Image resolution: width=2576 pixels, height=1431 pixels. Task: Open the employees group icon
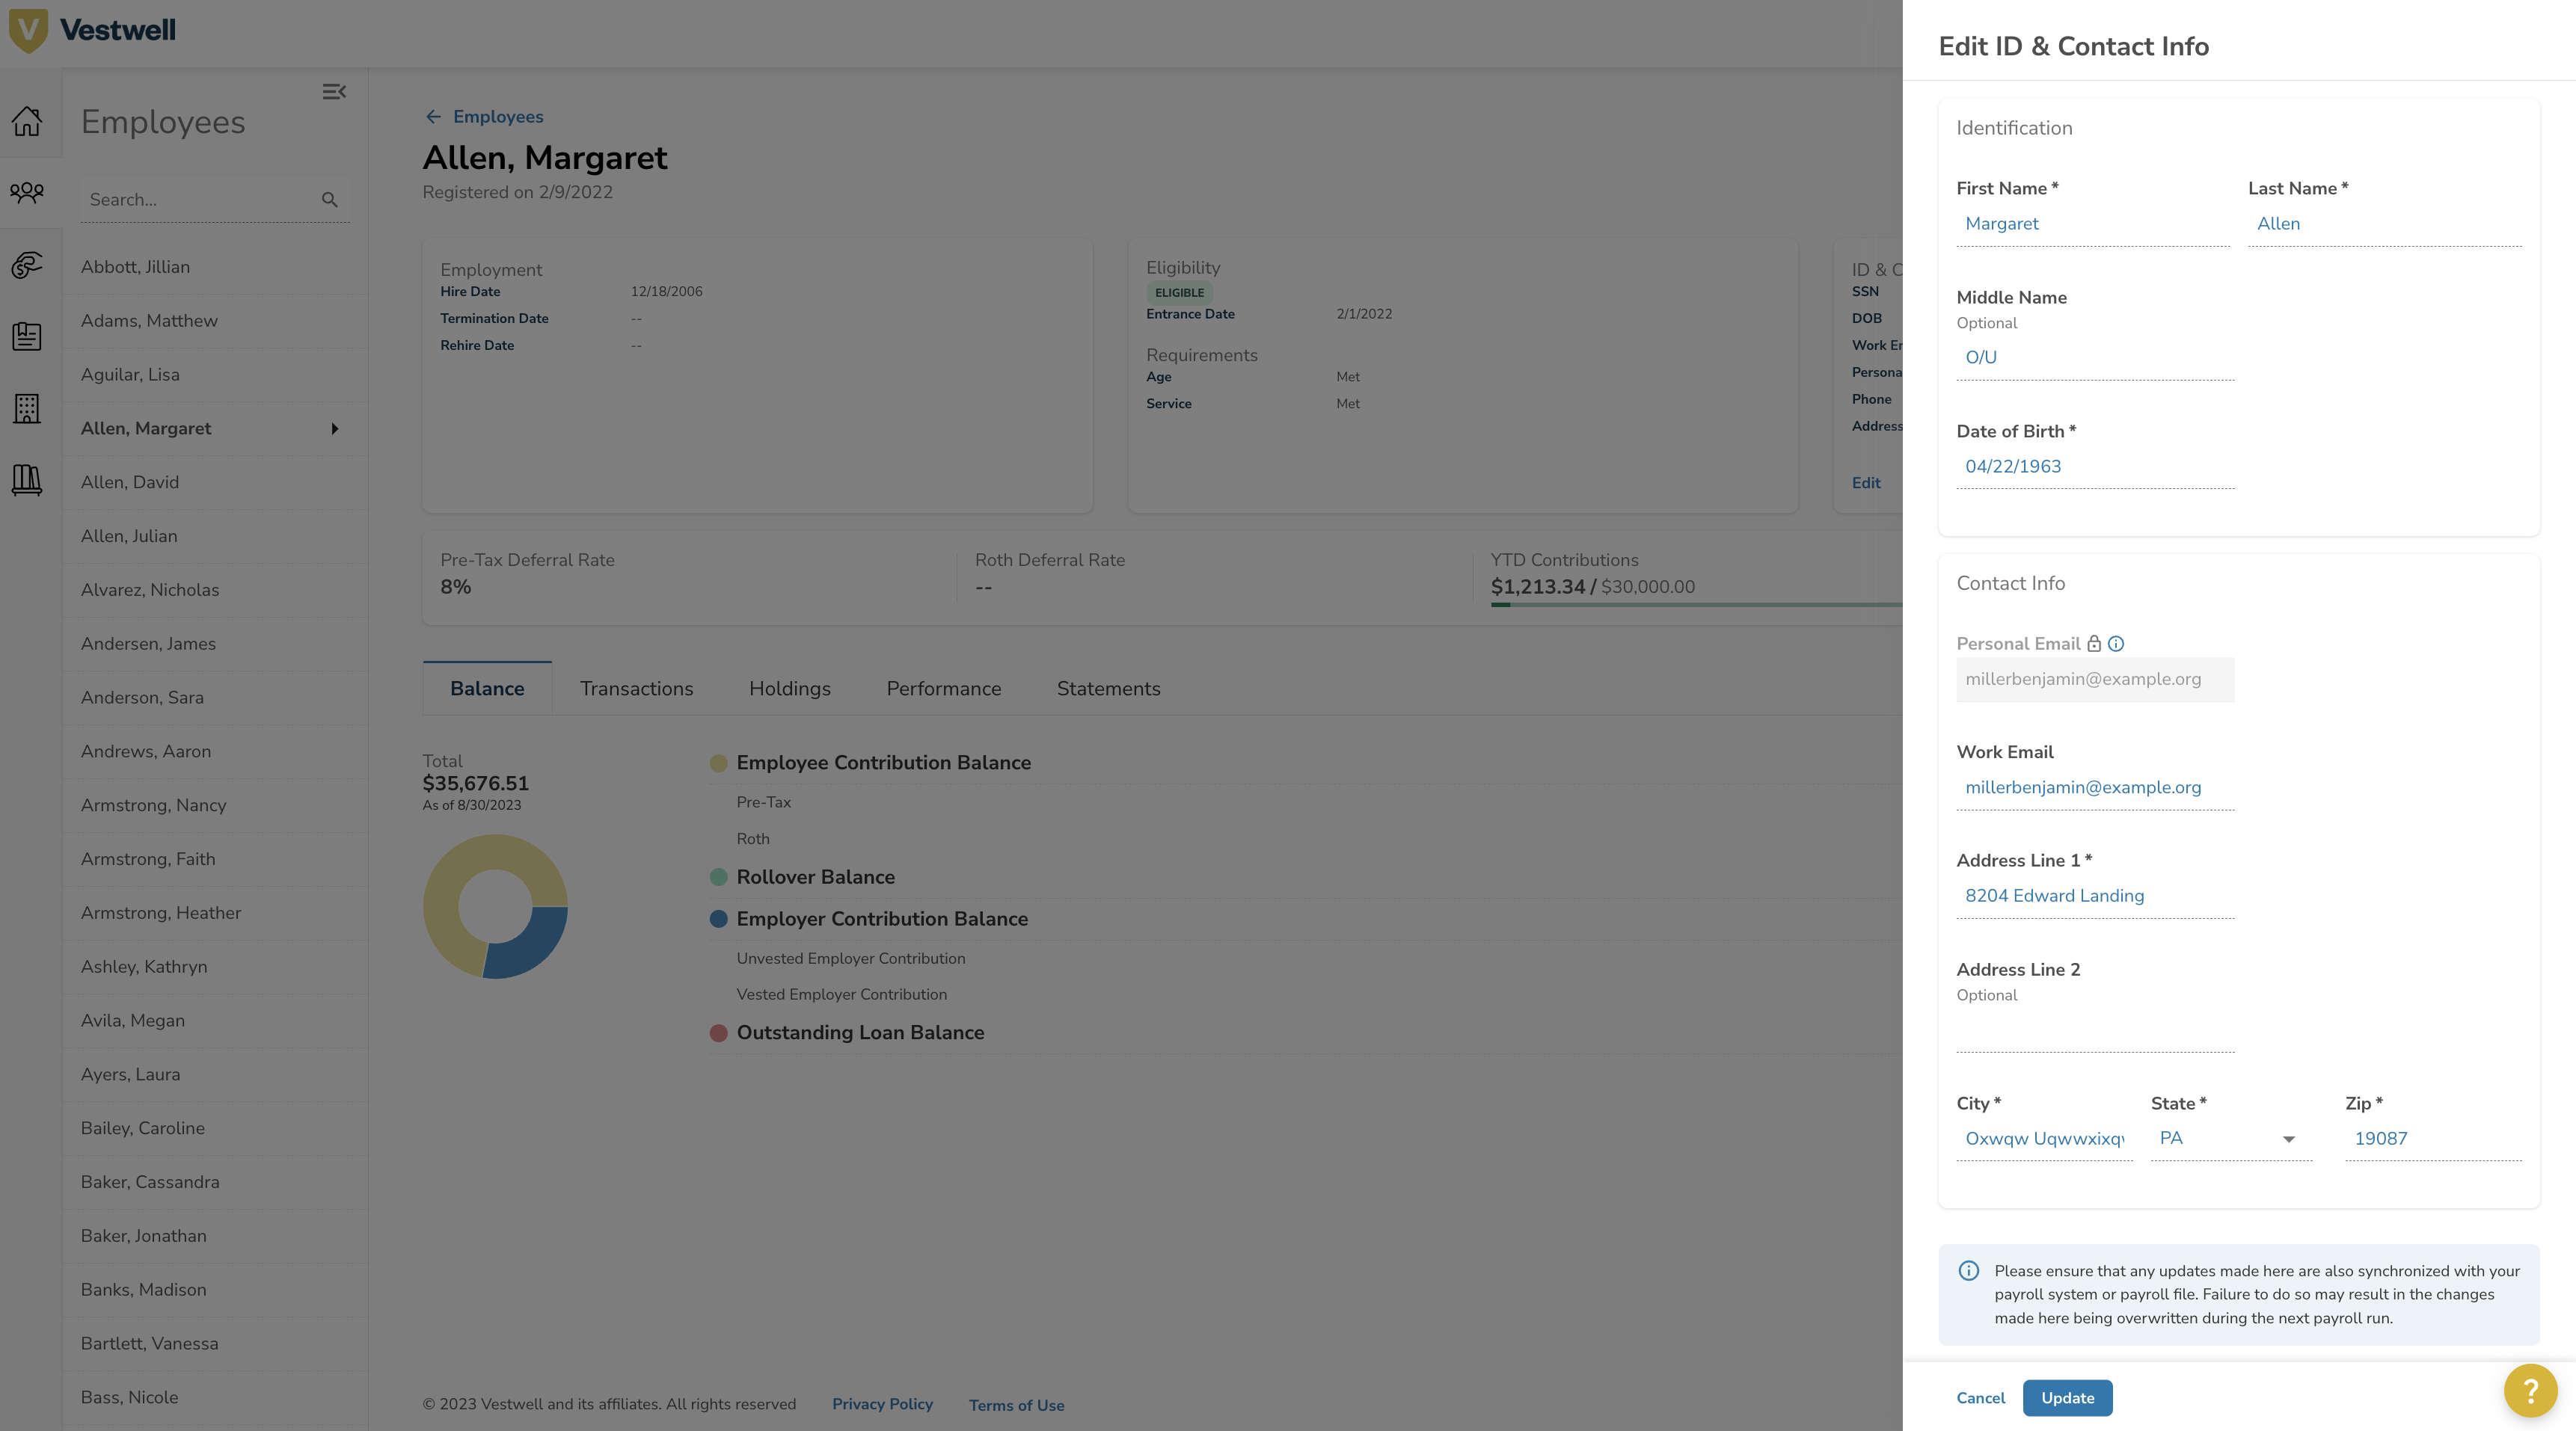point(27,192)
